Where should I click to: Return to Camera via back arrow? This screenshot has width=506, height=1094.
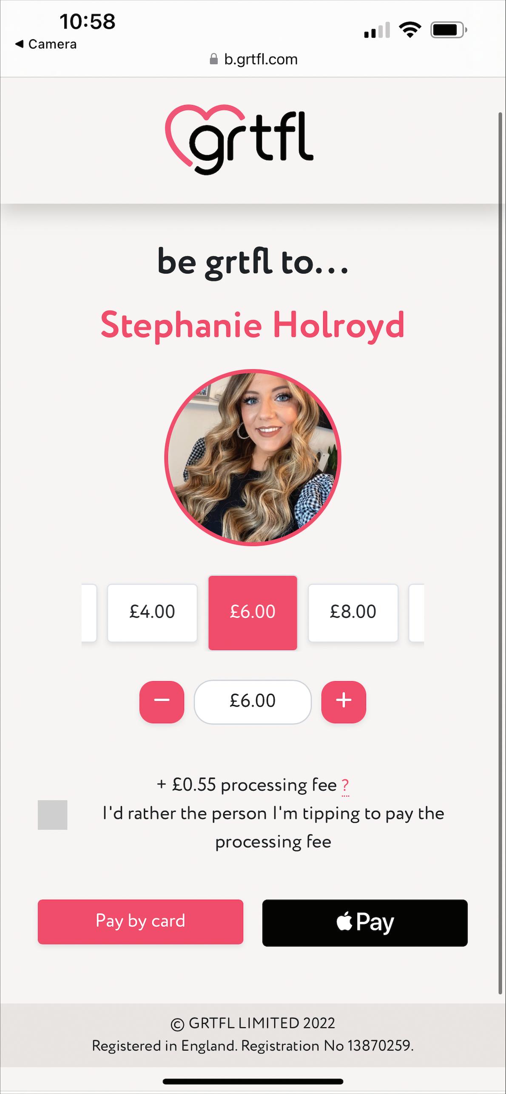[x=45, y=44]
